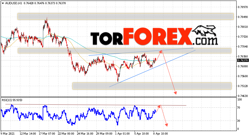Viewport: 250px width, 137px height.
Task: Click price axis label 0.77530
Action: click(243, 37)
